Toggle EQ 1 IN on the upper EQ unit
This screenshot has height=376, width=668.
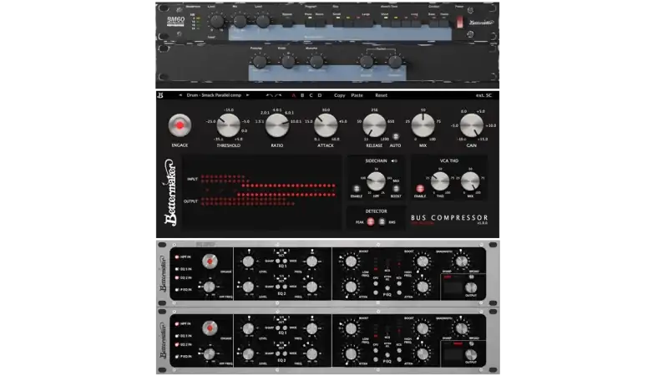[x=177, y=269]
